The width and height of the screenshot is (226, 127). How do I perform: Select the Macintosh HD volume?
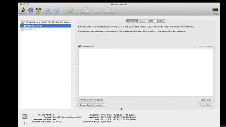tap(46, 26)
